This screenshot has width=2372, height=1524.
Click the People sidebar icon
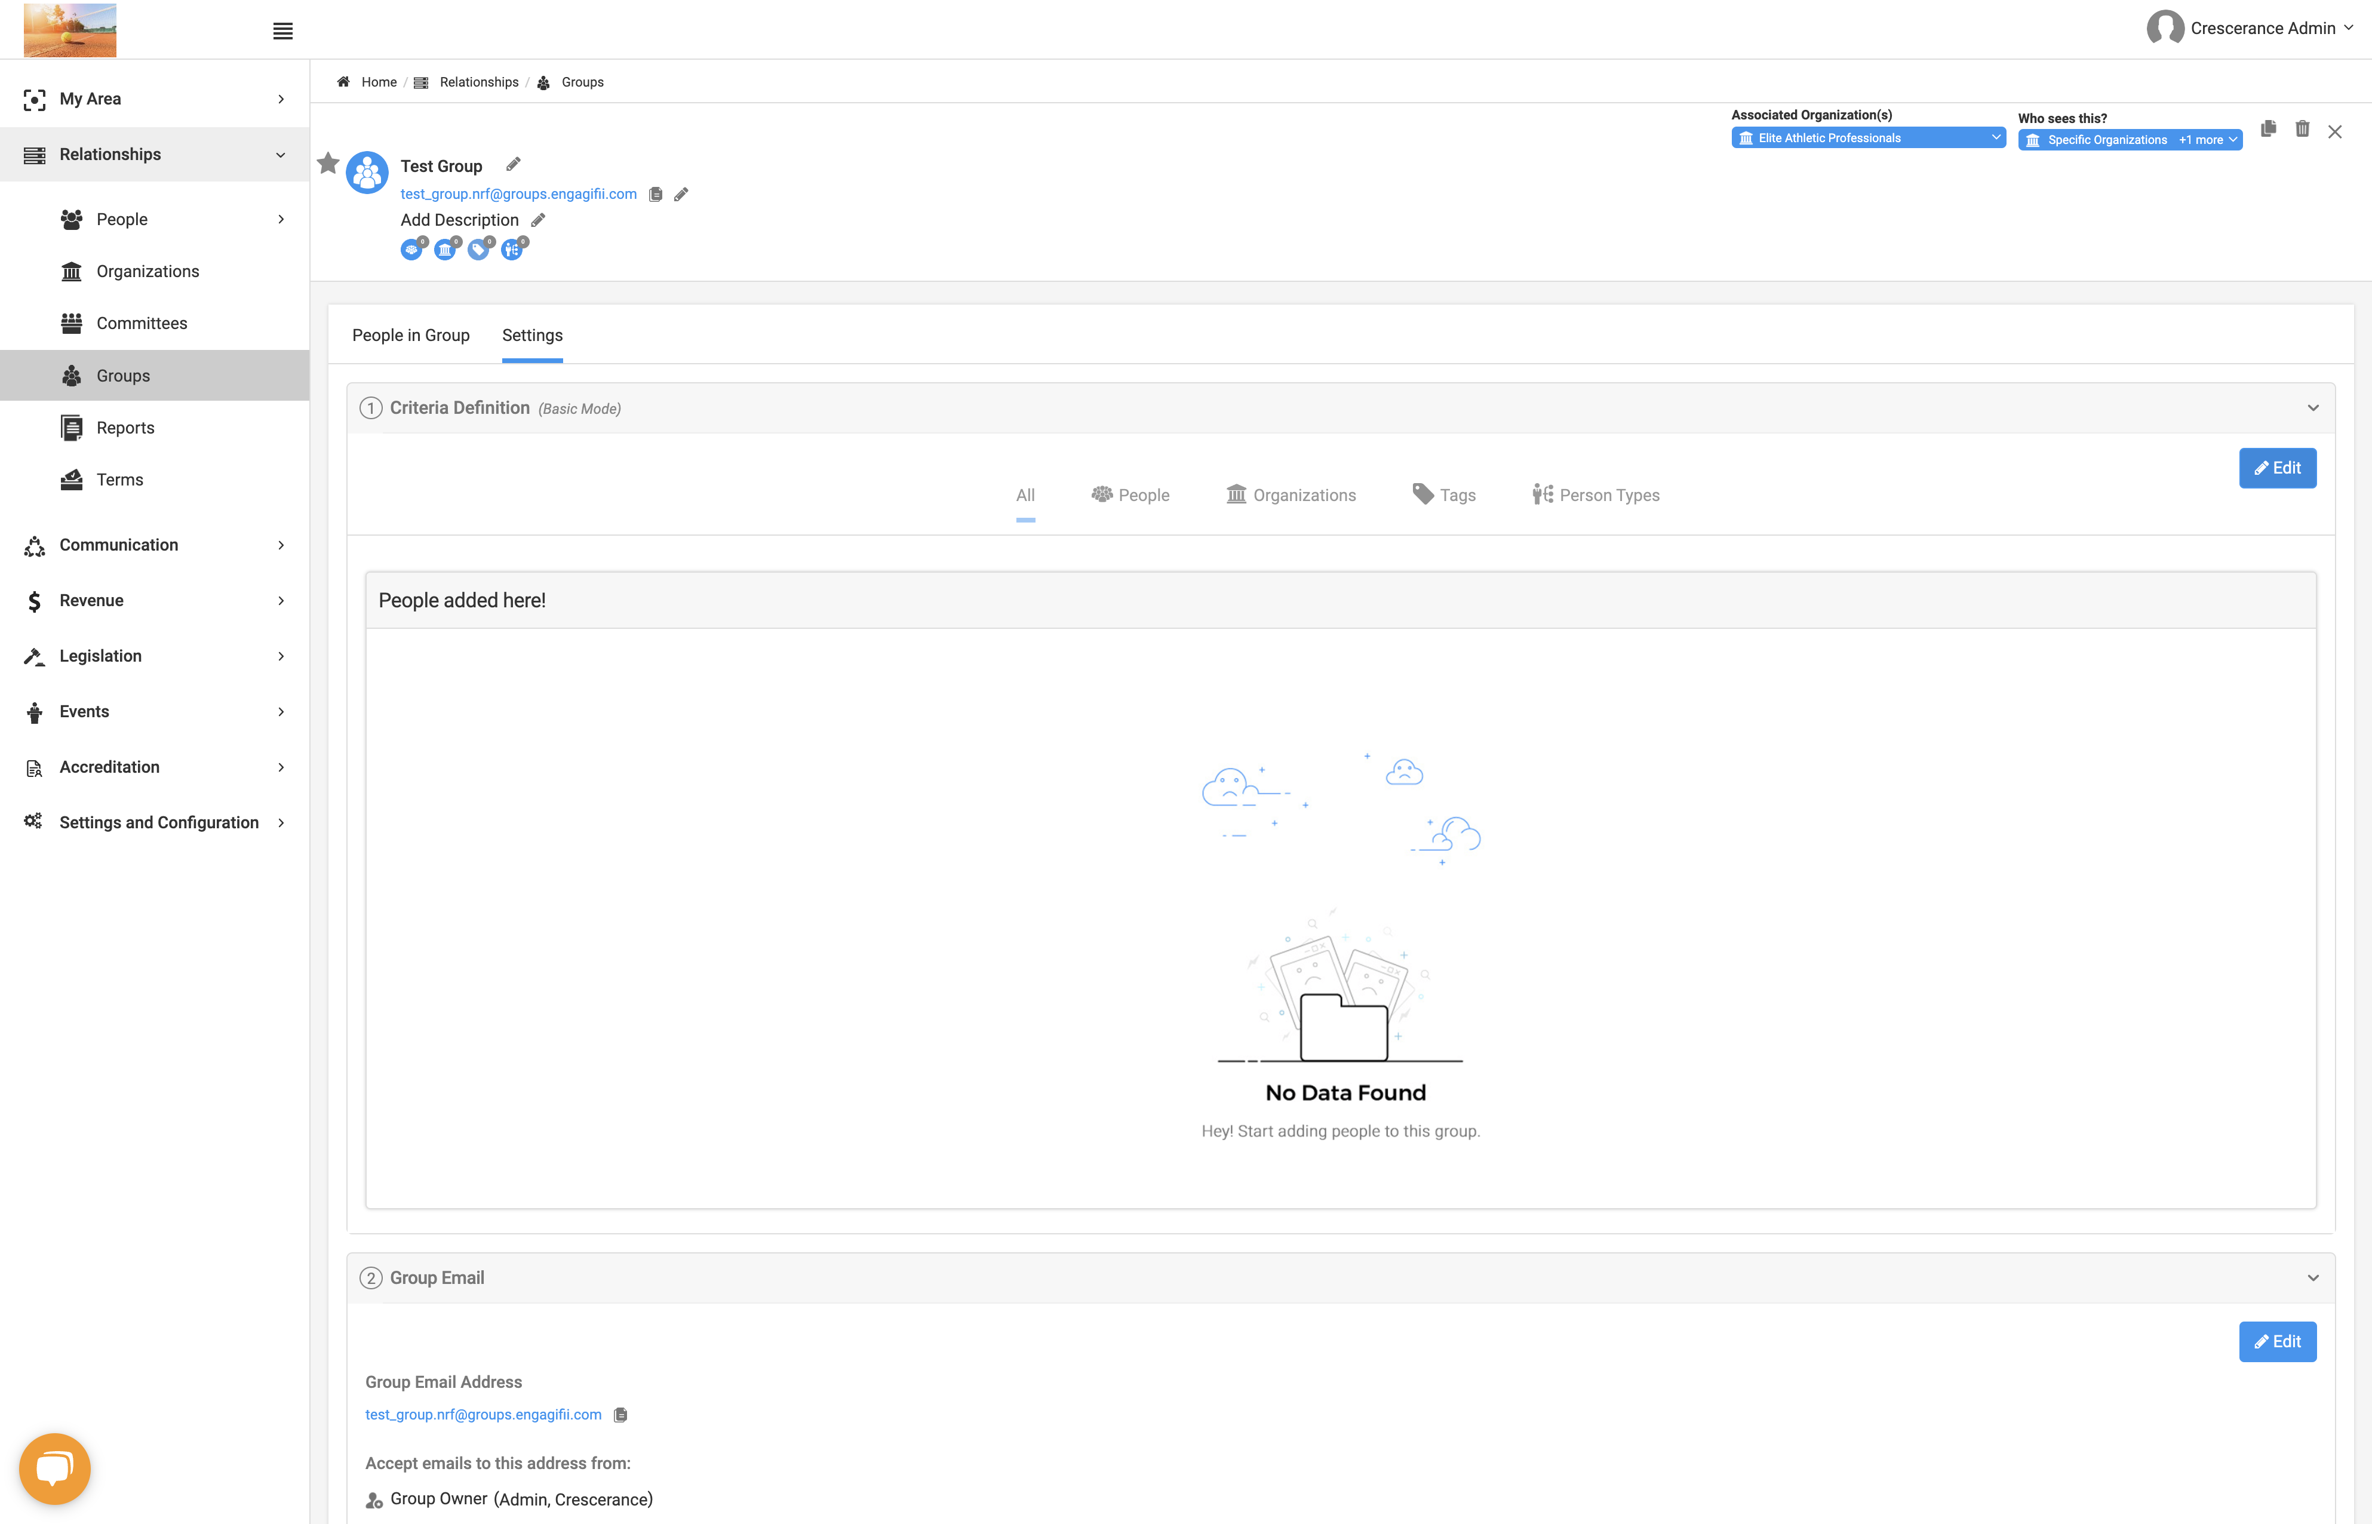71,219
